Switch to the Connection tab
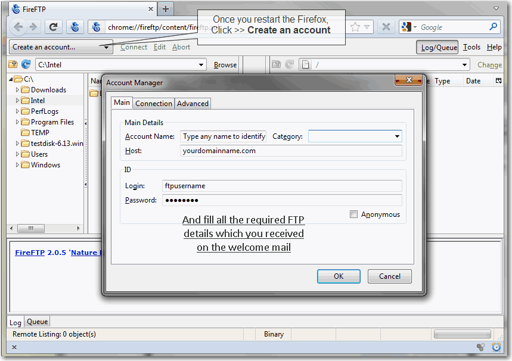Screen dimensions: 512x361 [153, 104]
